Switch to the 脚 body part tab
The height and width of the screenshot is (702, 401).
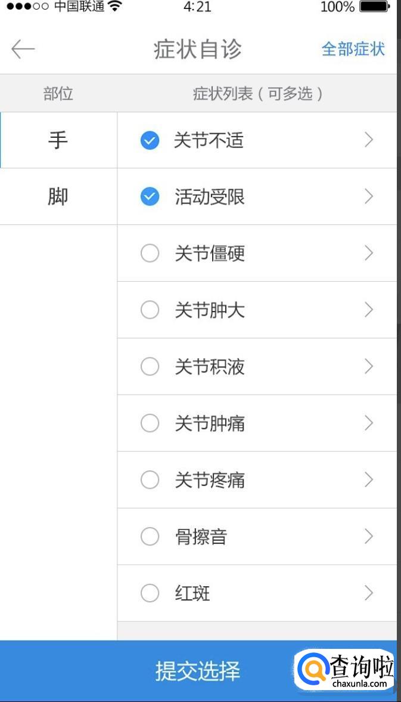pyautogui.click(x=58, y=196)
